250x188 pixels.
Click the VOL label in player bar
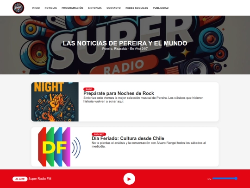click(209, 179)
